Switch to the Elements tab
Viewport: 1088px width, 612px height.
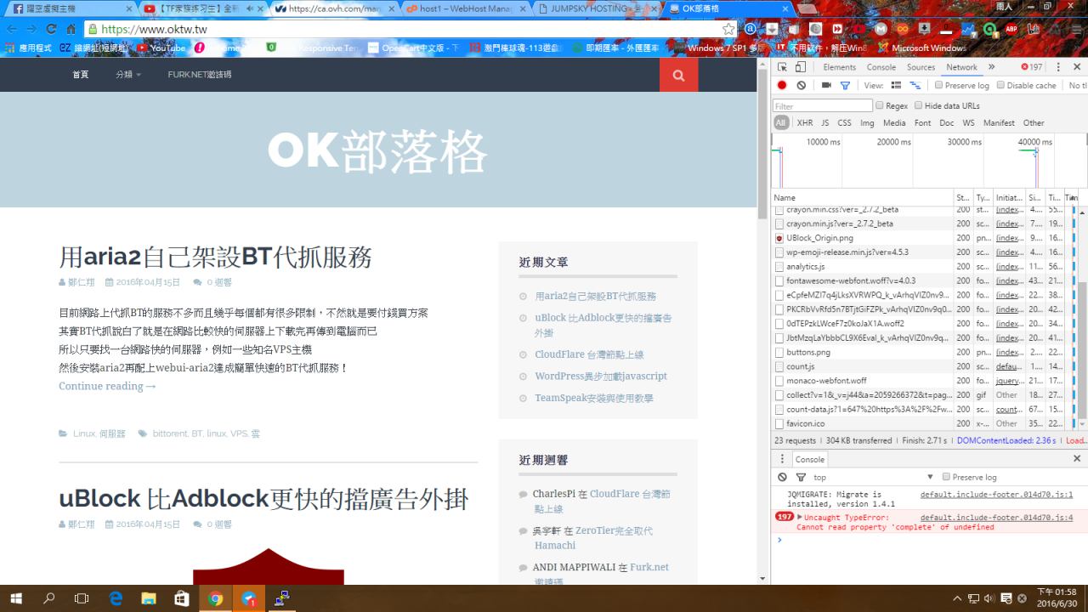coord(839,67)
